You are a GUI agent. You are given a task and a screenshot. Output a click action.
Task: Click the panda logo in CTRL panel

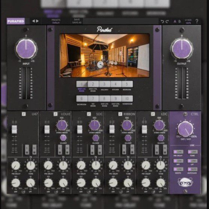pos(185,182)
